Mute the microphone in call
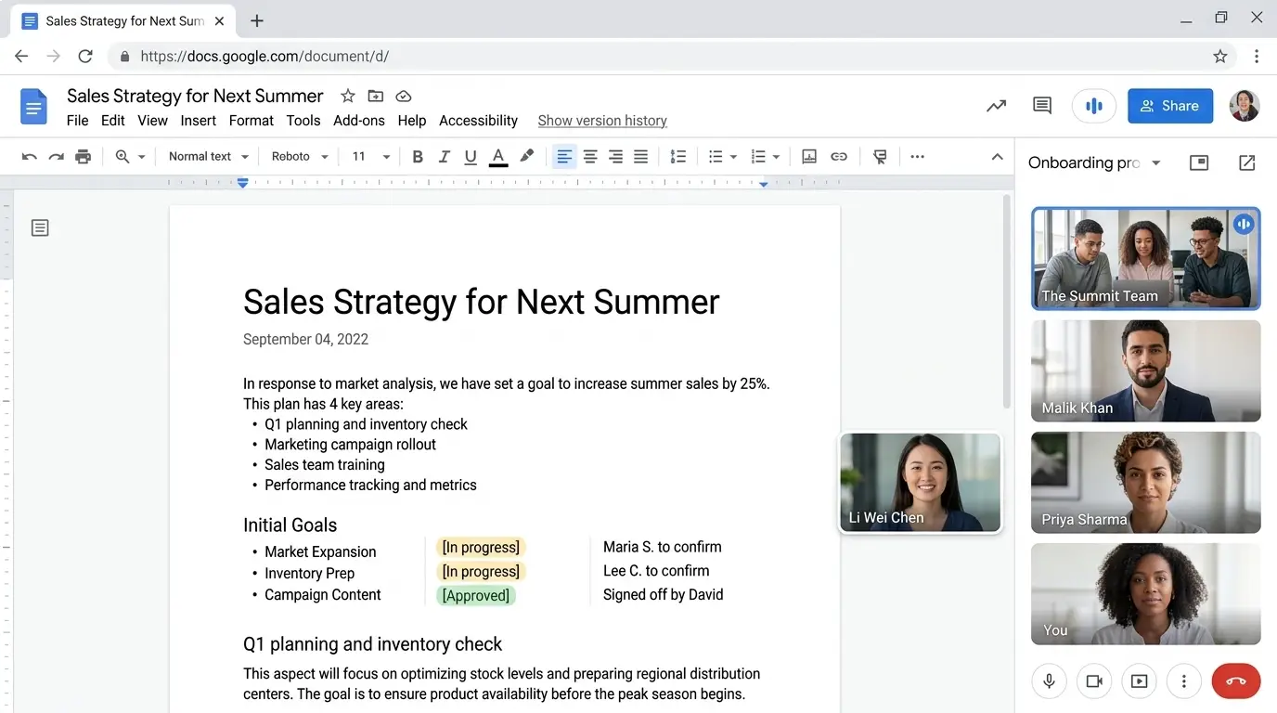This screenshot has height=713, width=1277. (1050, 681)
